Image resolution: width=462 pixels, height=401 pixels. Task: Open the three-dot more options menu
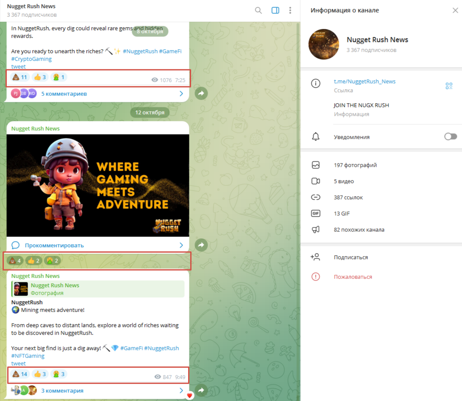point(290,10)
